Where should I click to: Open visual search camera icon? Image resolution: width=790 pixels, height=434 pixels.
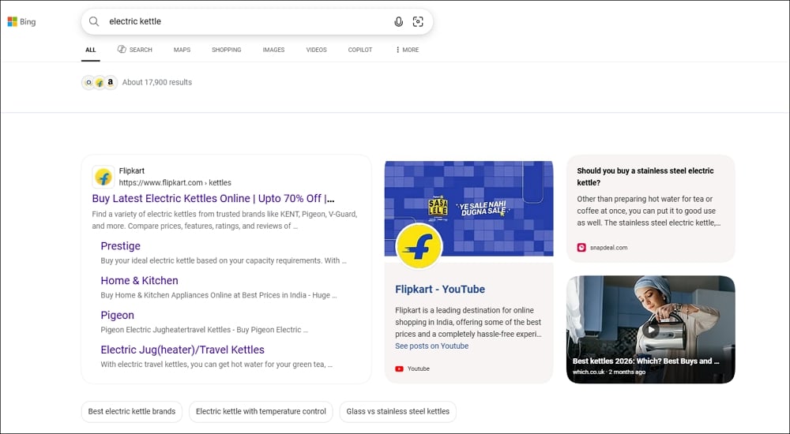(x=418, y=21)
